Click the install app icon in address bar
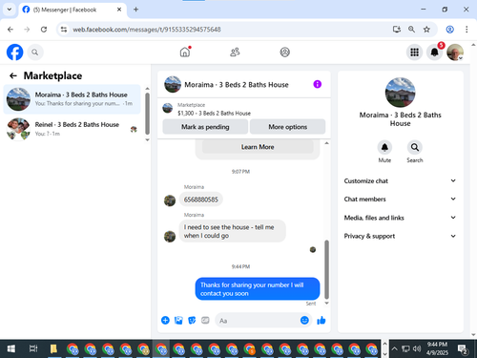477x358 pixels. [x=397, y=30]
